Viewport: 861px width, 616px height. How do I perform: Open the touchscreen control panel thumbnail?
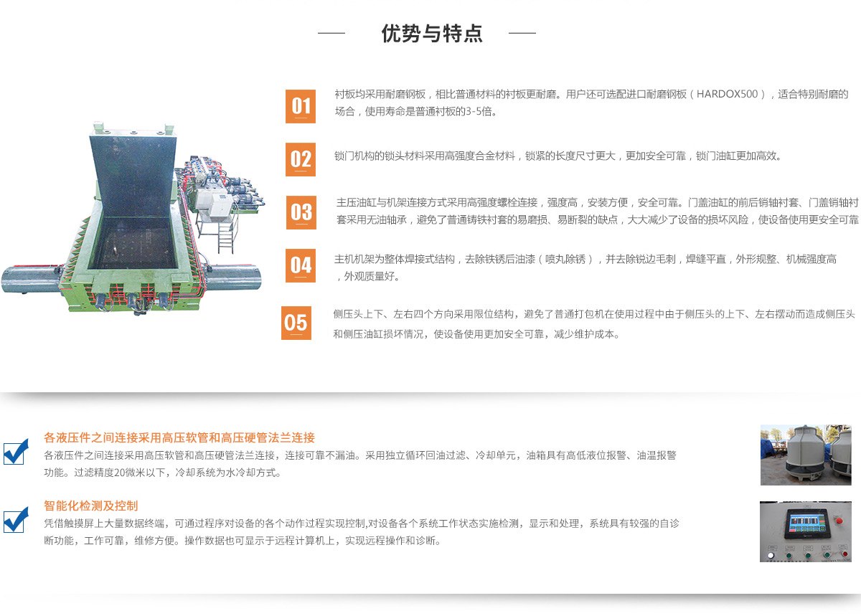pos(806,531)
